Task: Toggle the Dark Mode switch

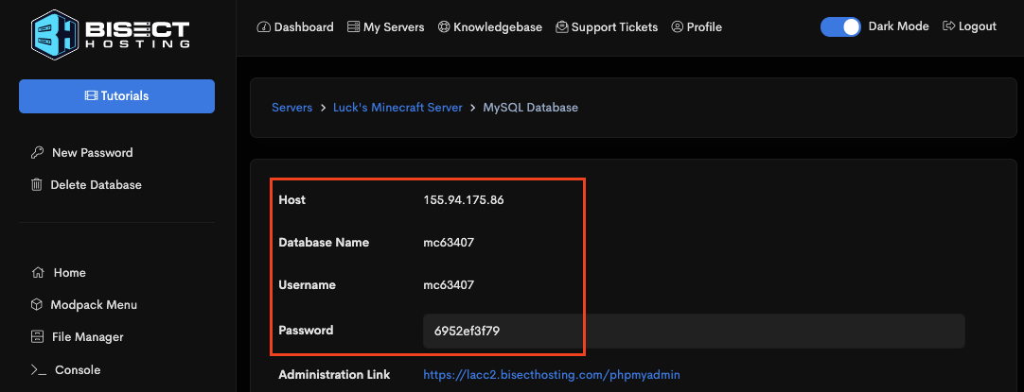Action: click(840, 26)
